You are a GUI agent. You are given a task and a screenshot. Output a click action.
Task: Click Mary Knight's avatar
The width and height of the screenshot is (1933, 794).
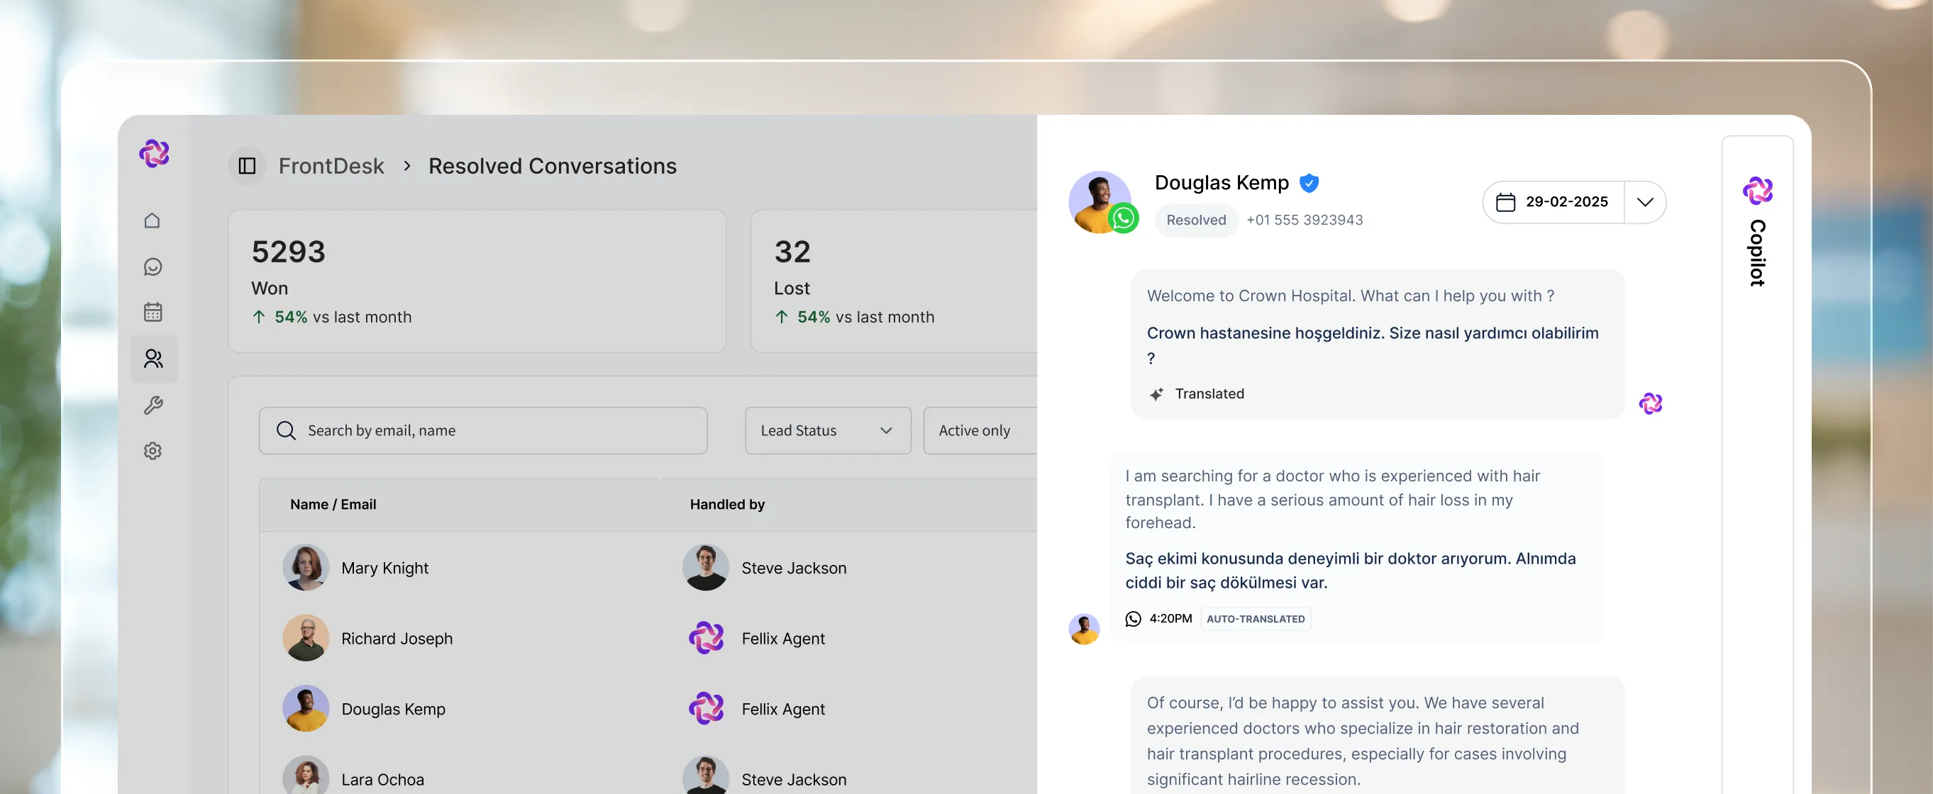306,568
